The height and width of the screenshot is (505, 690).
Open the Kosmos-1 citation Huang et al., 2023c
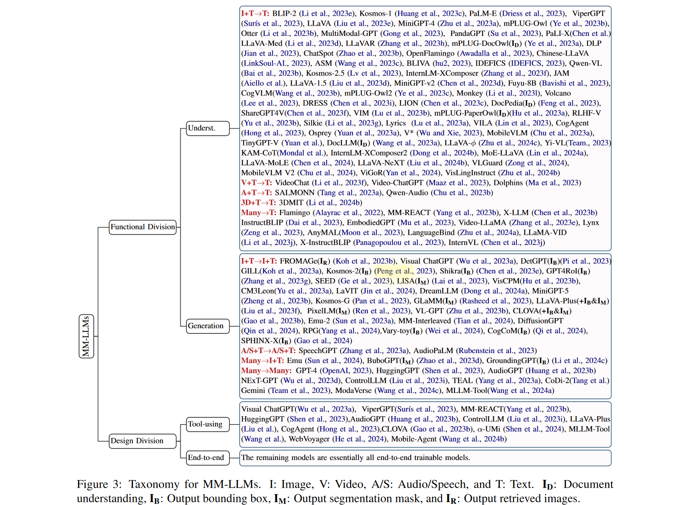click(x=430, y=13)
